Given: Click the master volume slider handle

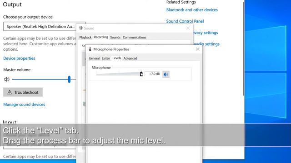Looking at the screenshot, I should [x=69, y=79].
